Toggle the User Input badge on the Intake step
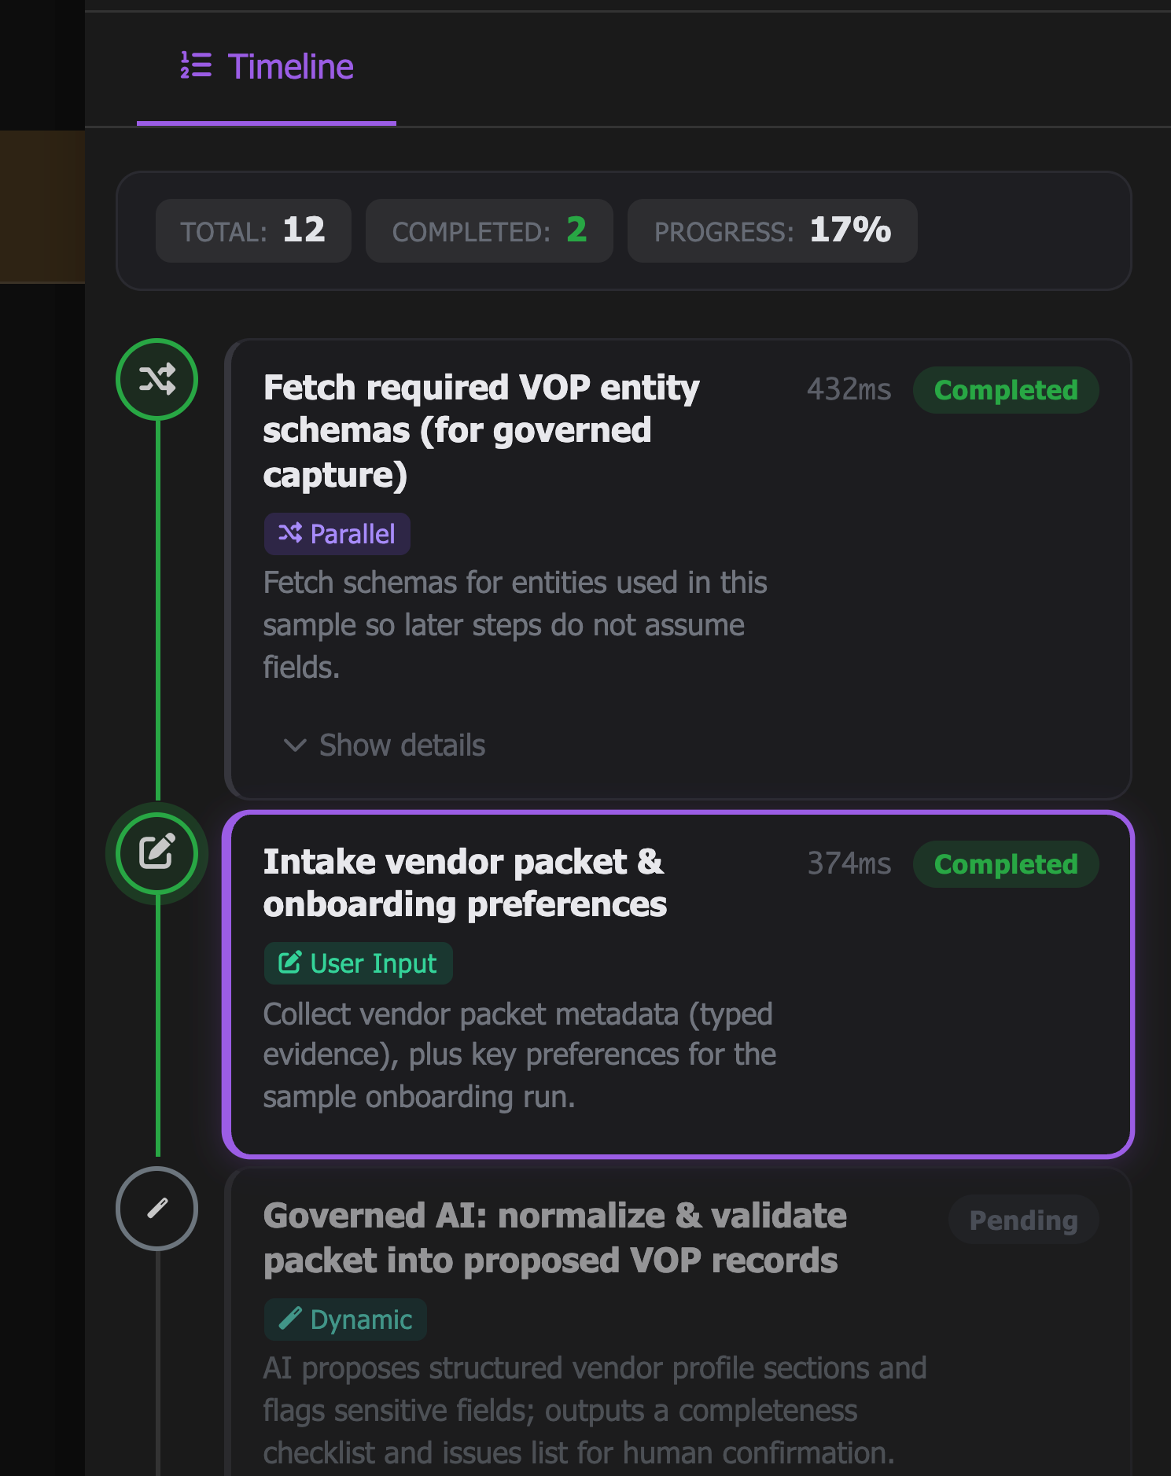Image resolution: width=1171 pixels, height=1476 pixels. pyautogui.click(x=357, y=963)
